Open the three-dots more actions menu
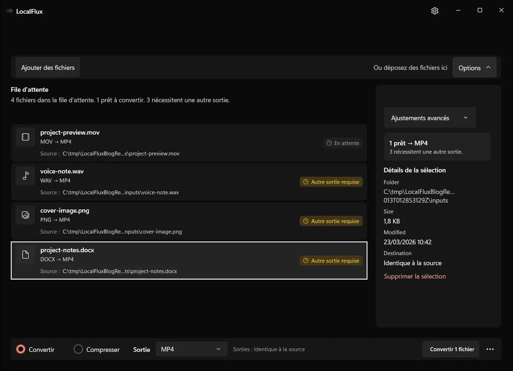 [x=490, y=349]
